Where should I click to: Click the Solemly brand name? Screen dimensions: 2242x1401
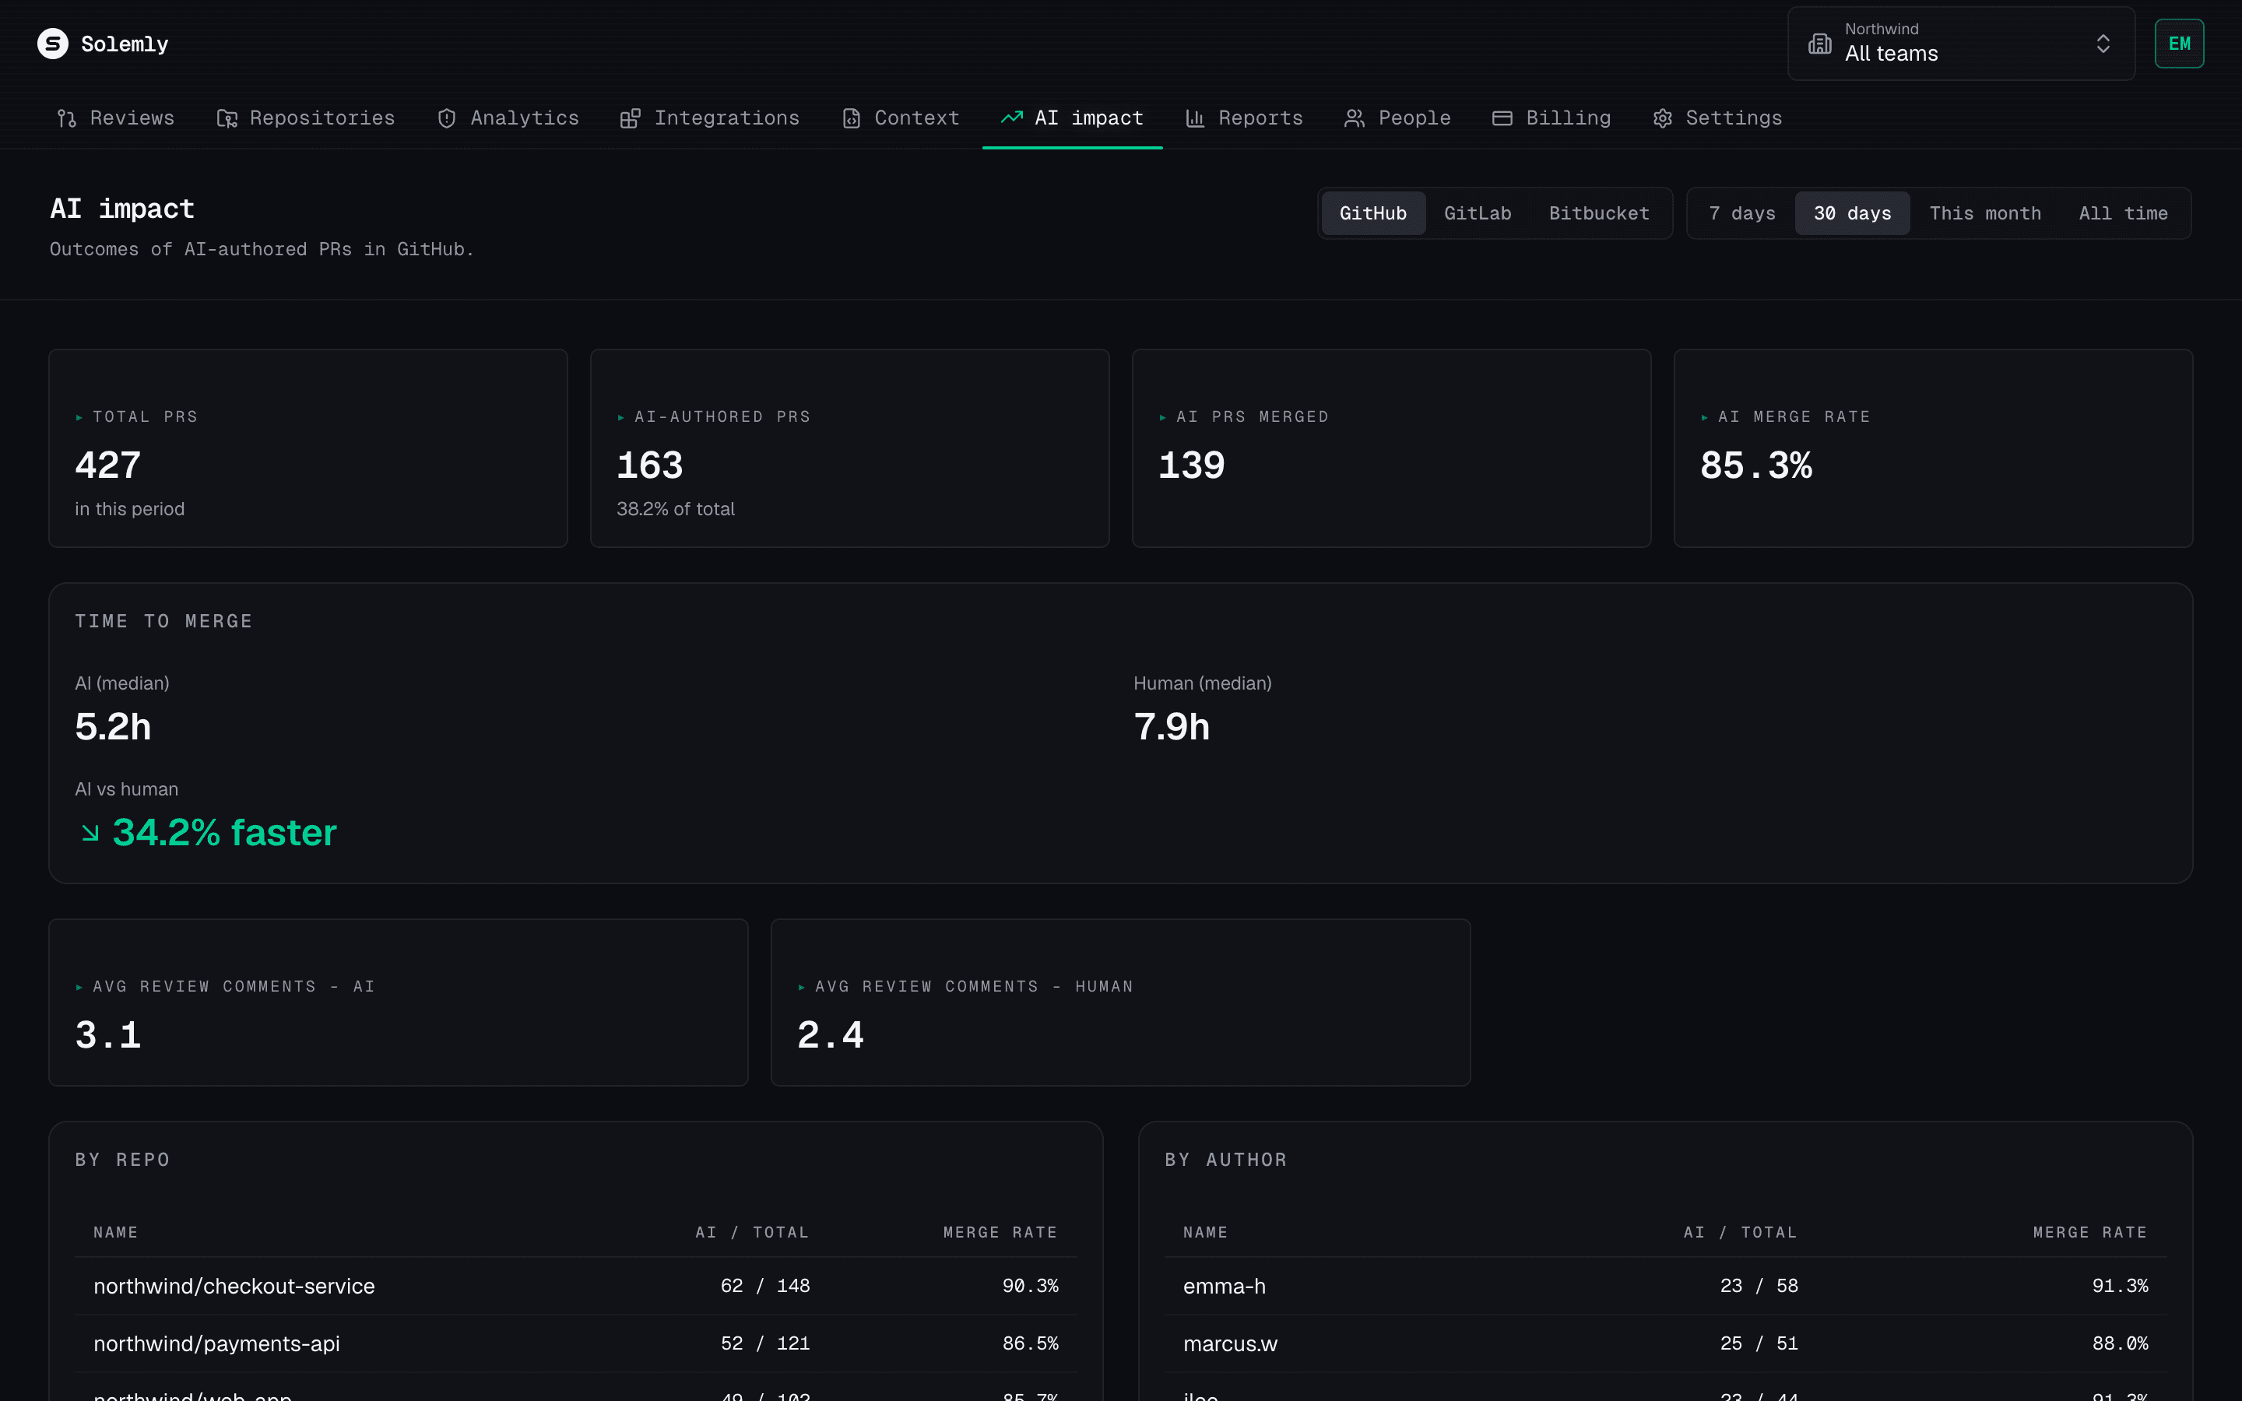(124, 44)
